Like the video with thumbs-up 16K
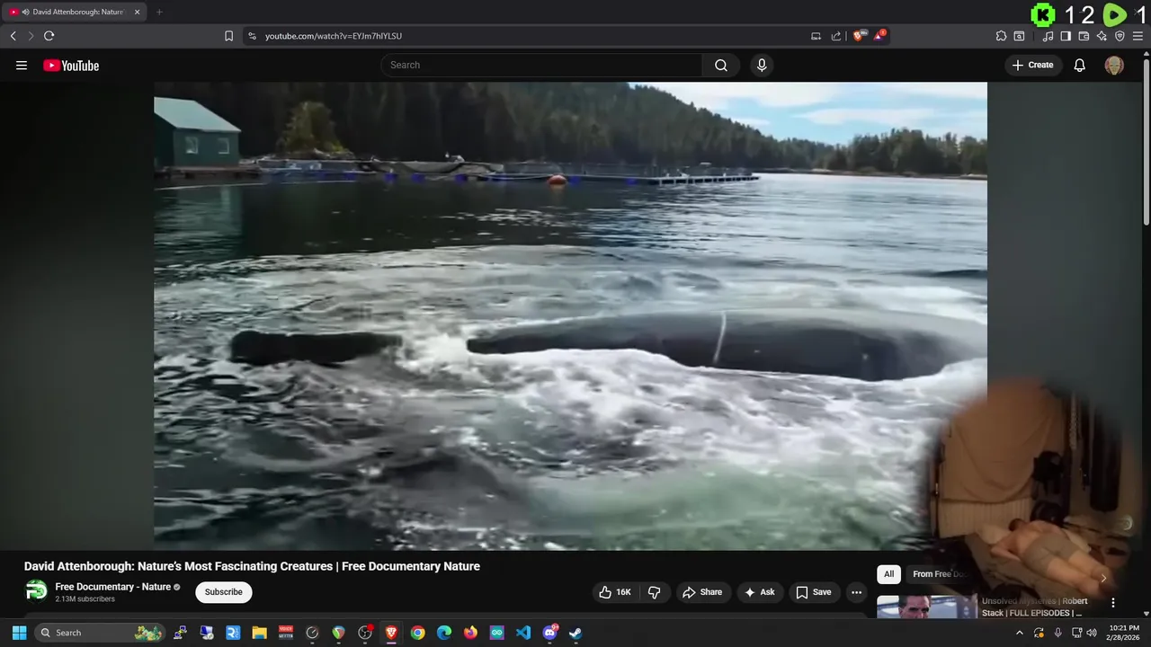 click(616, 592)
